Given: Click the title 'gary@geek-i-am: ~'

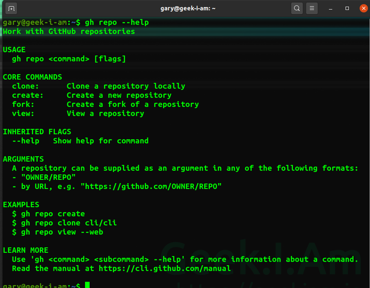Looking at the screenshot, I should [188, 8].
